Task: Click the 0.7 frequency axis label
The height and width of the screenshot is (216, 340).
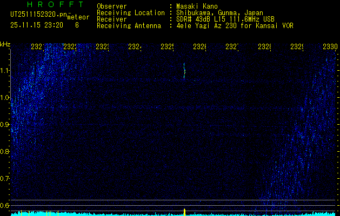Action: click(5, 179)
